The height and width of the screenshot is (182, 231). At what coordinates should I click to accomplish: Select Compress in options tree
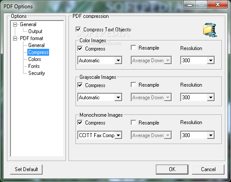point(38,52)
